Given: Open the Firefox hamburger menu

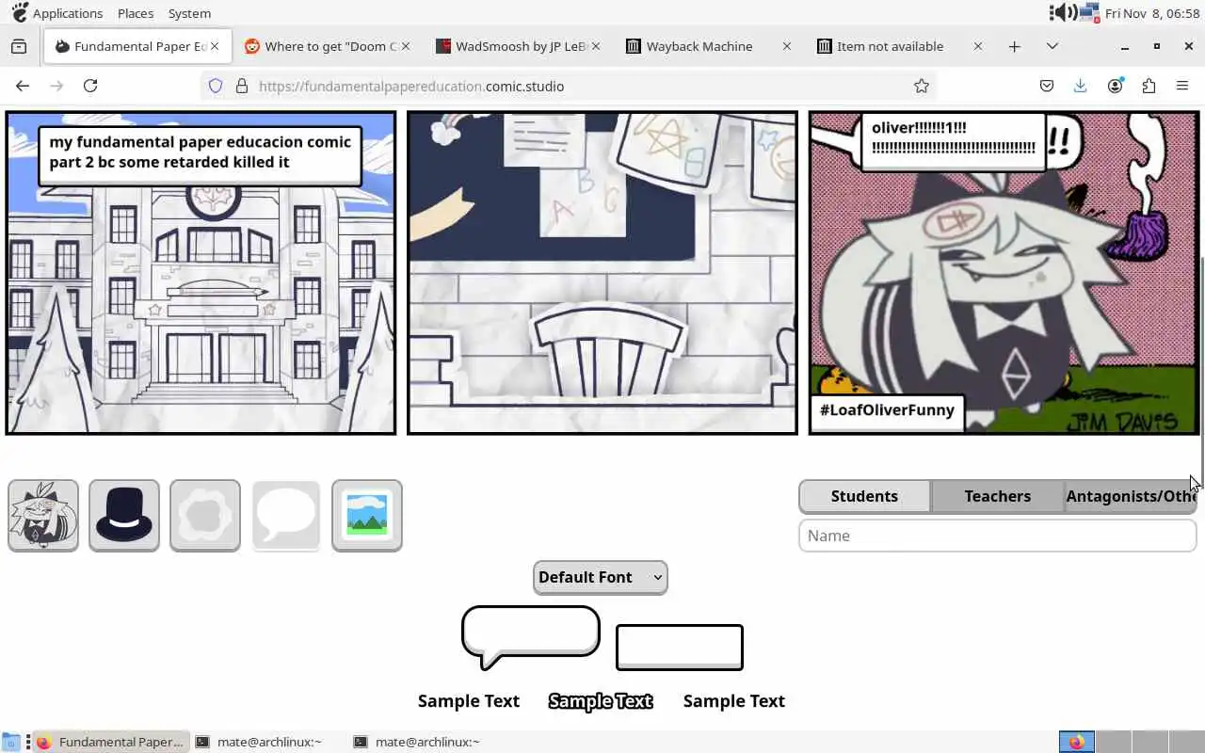Looking at the screenshot, I should coord(1182,86).
